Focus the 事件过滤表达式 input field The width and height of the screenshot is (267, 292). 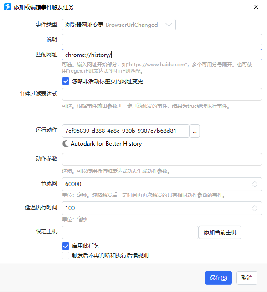pyautogui.click(x=162, y=94)
